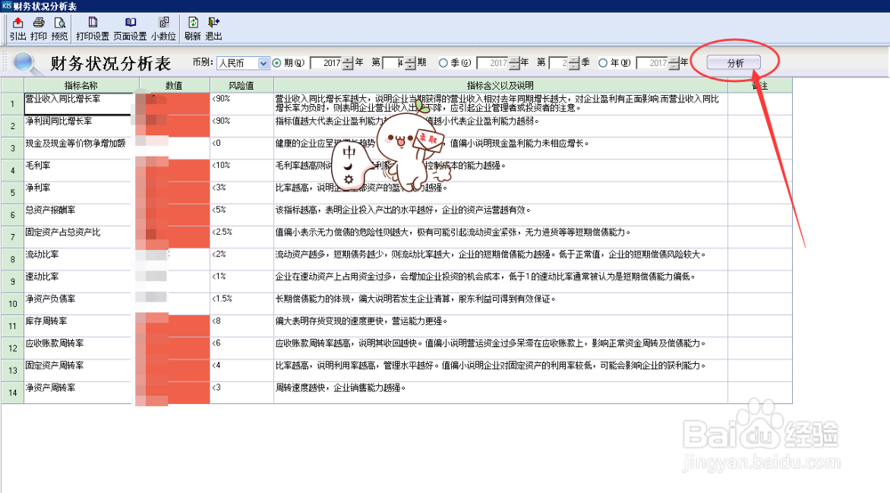Select the 毛利率 cell
The width and height of the screenshot is (890, 493).
pos(79,170)
